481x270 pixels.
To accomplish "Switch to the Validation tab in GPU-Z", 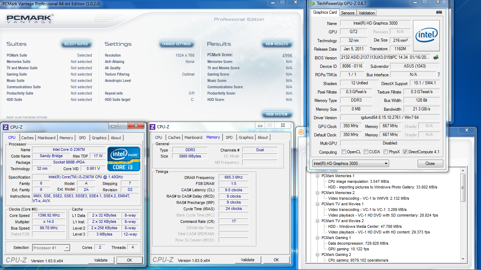I will [367, 13].
